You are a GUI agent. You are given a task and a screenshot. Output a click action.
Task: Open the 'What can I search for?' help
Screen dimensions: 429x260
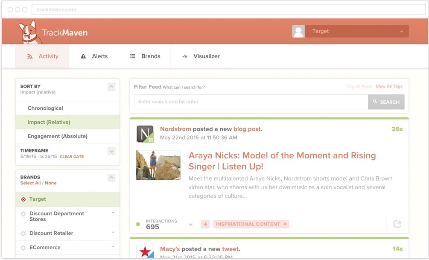pos(184,87)
